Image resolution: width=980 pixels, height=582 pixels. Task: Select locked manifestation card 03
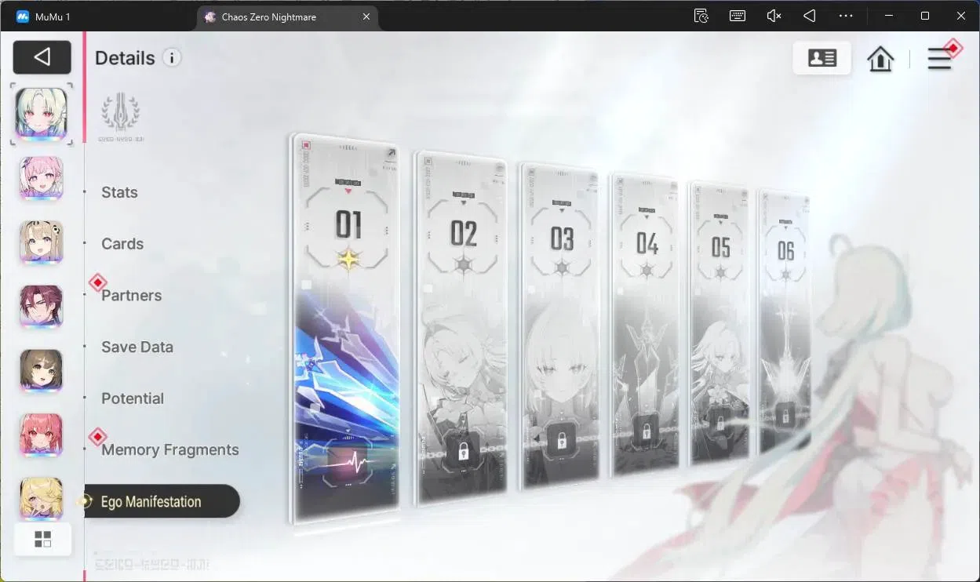561,326
